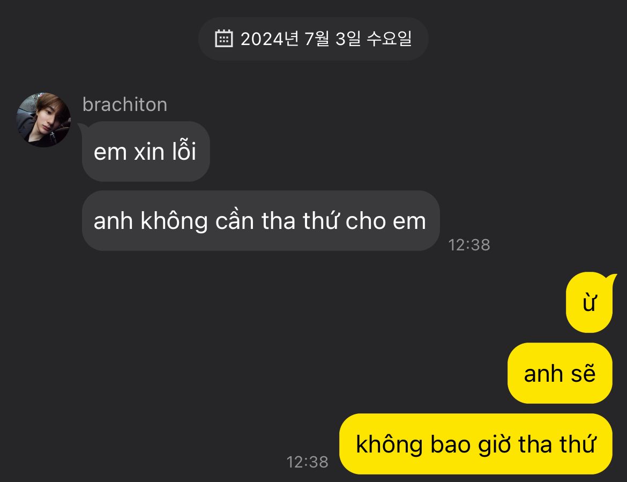Click the word 'lỗi' in first message

tap(184, 151)
